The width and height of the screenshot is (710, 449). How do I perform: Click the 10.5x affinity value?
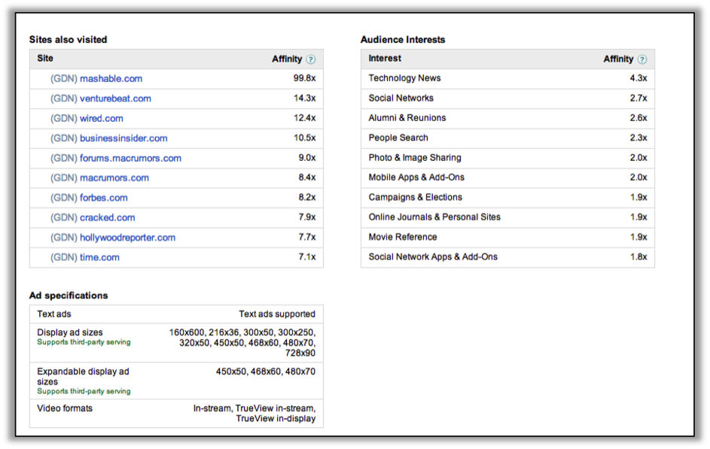[304, 138]
